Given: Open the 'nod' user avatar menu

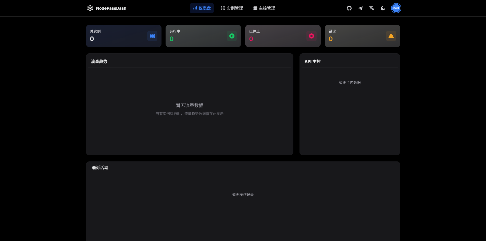Looking at the screenshot, I should coord(396,8).
